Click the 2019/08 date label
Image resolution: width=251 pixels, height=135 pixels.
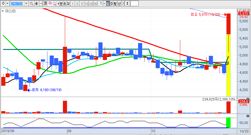[8, 131]
